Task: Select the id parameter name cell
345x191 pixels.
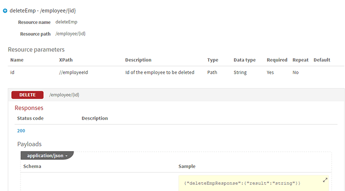Action: coord(12,72)
